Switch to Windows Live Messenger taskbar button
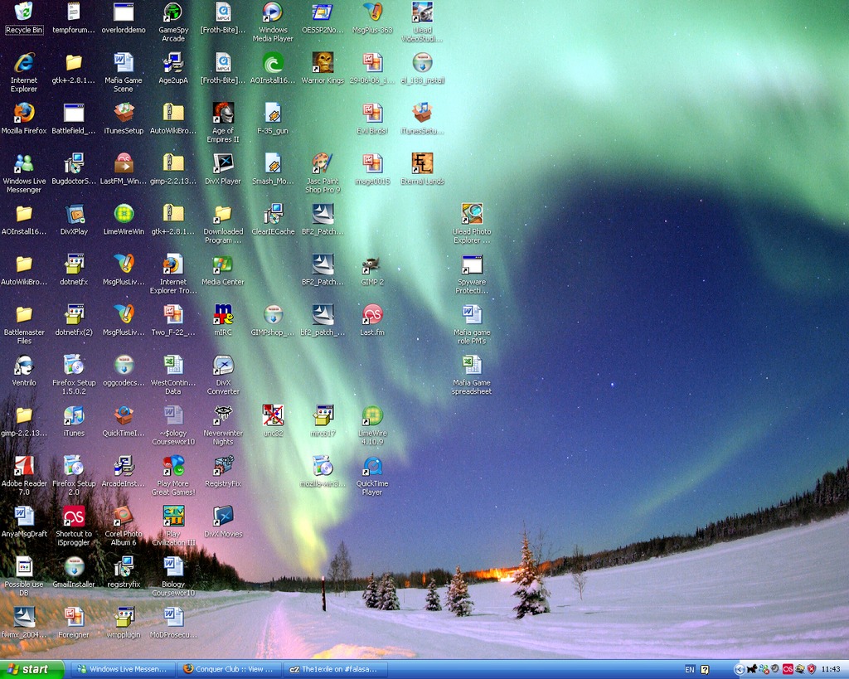Screen dimensions: 849x679 tap(122, 669)
